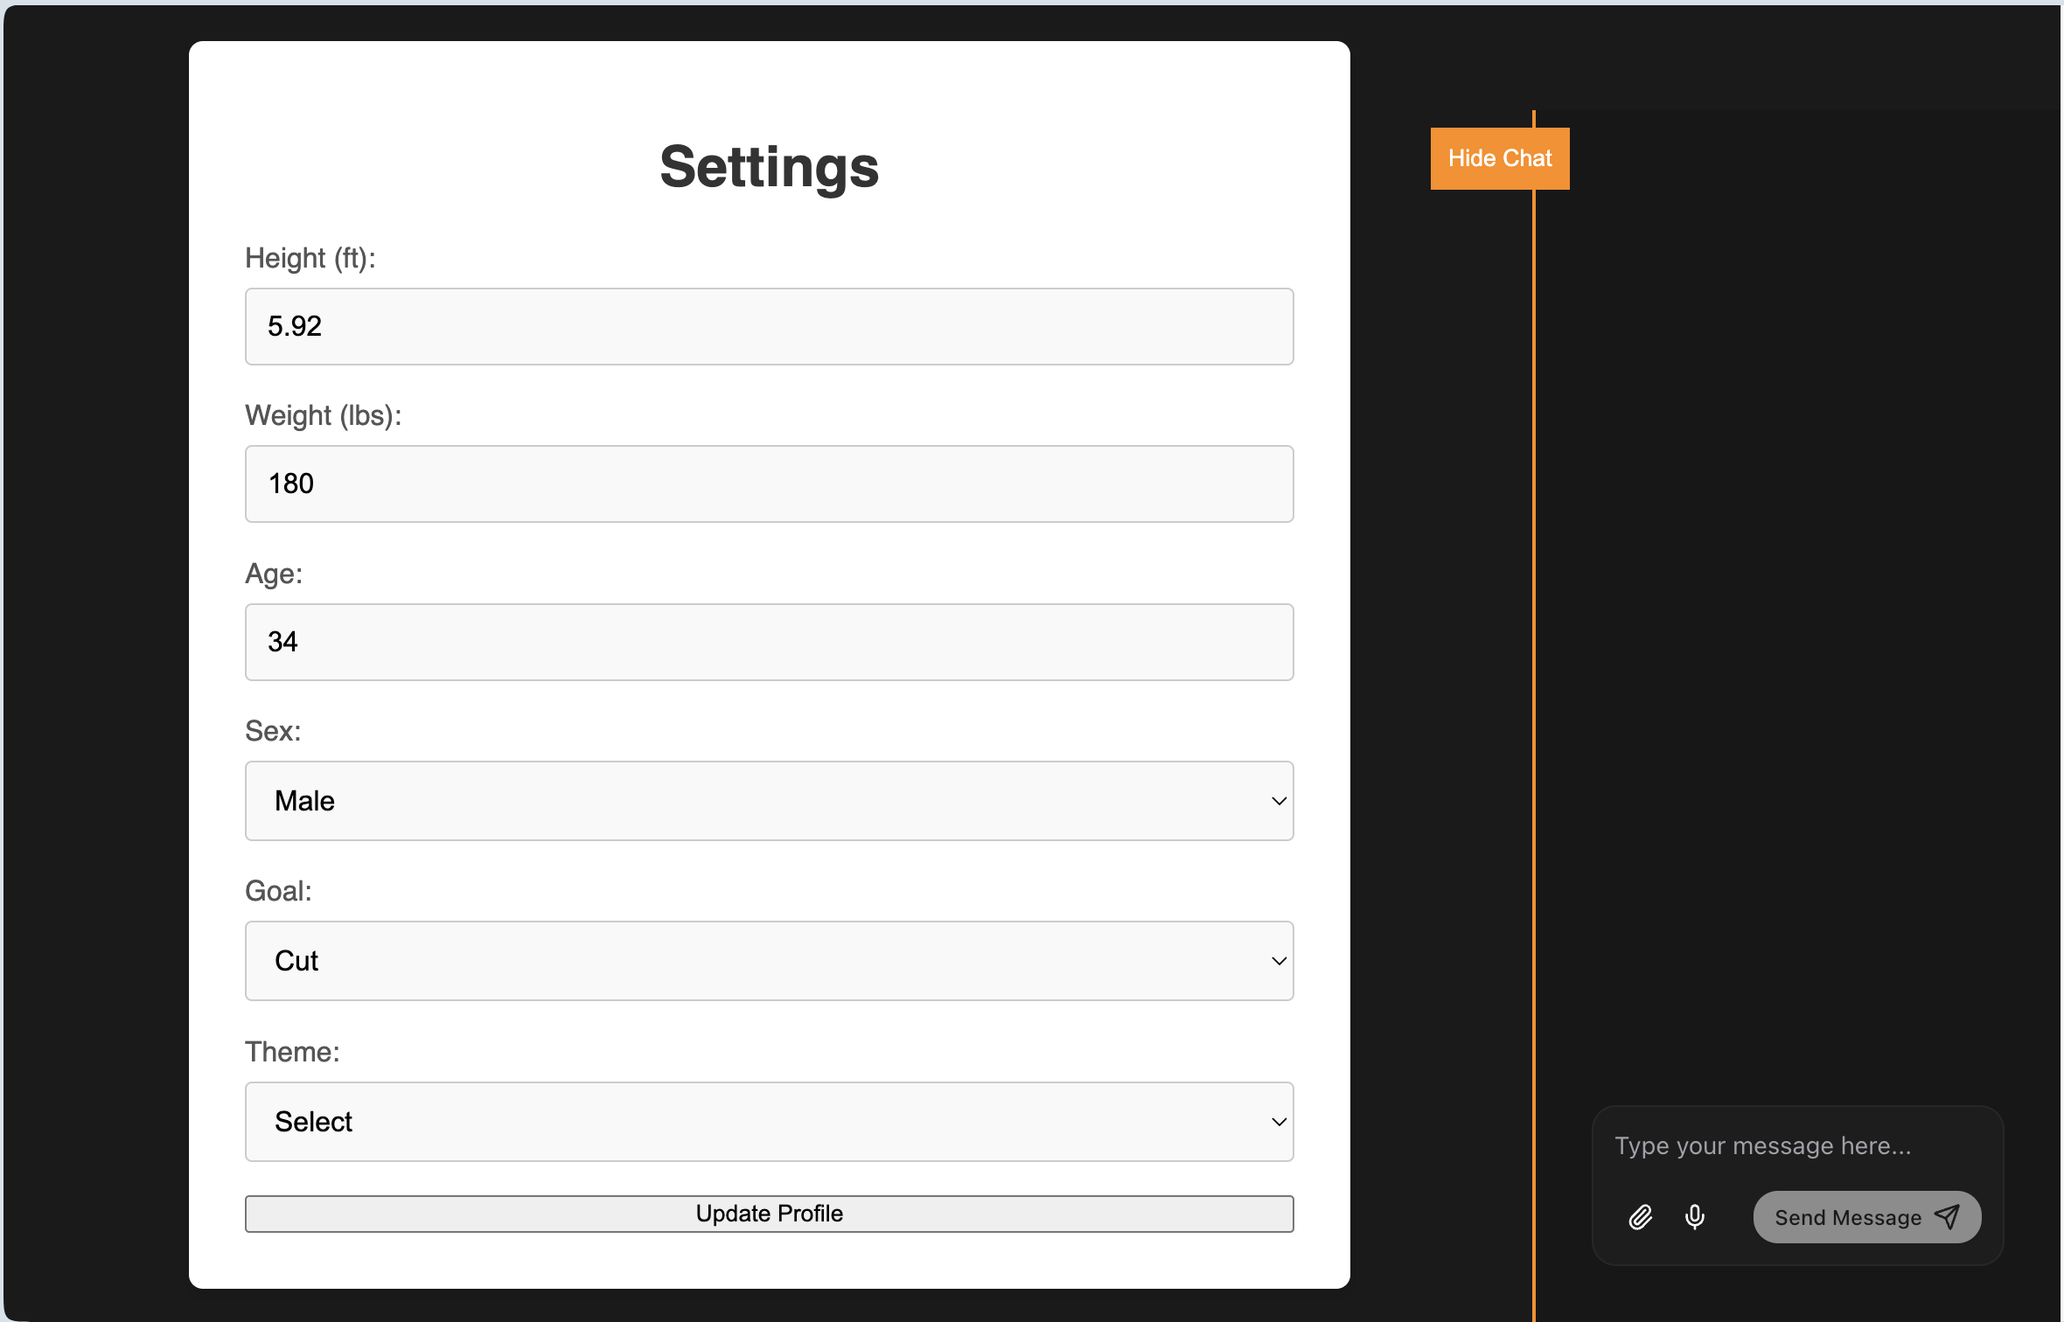Hide the chat panel

(1500, 158)
